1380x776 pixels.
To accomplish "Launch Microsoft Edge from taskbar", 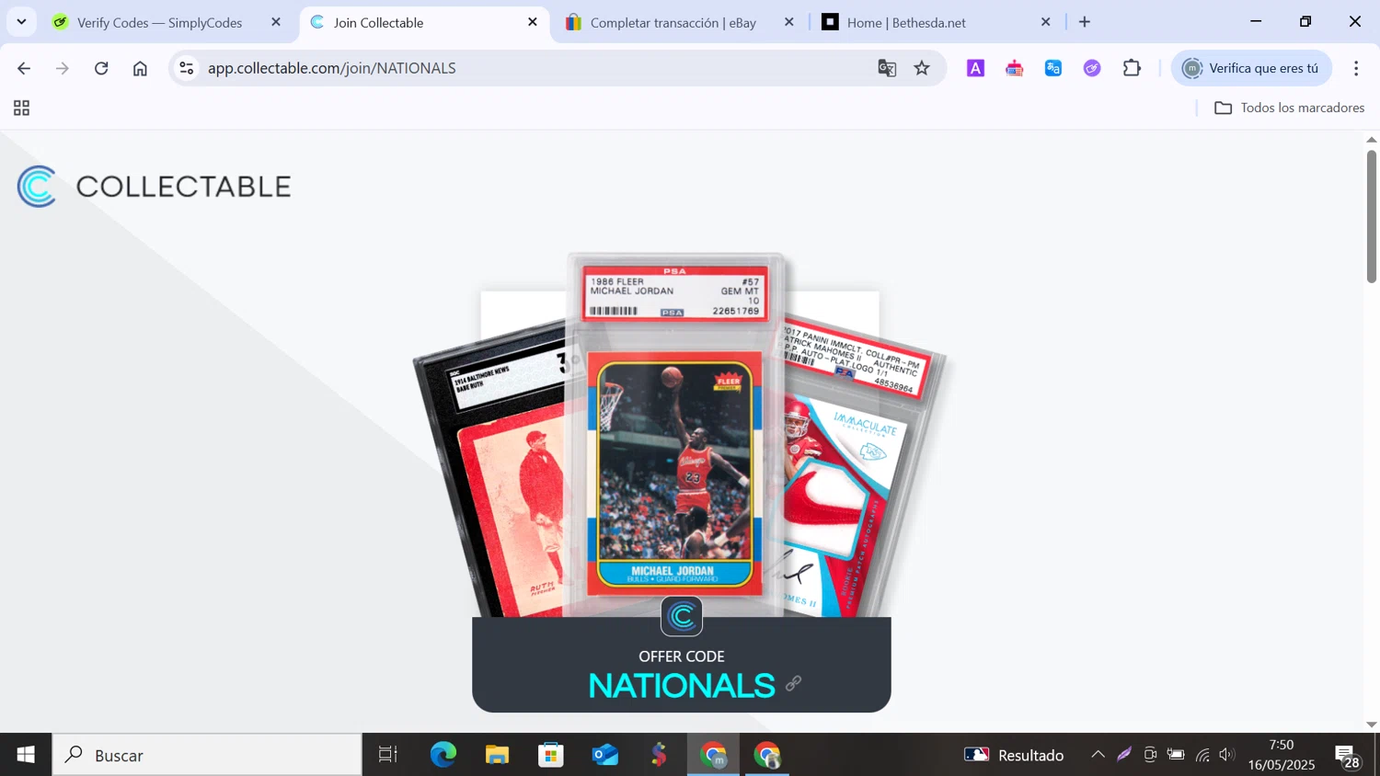I will 443,755.
